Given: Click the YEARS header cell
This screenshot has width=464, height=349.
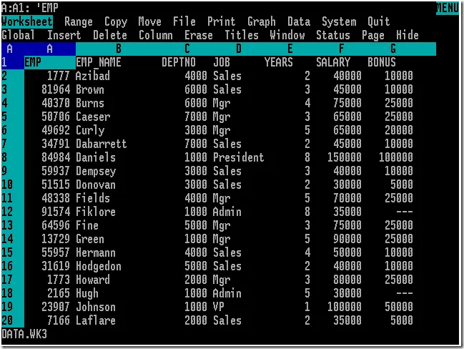Looking at the screenshot, I should pyautogui.click(x=278, y=62).
